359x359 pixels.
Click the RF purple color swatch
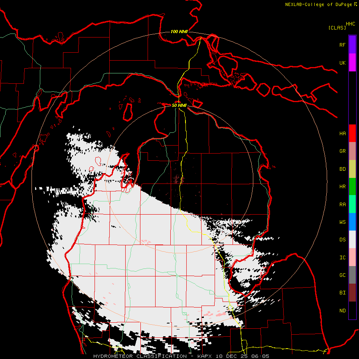pyautogui.click(x=352, y=45)
